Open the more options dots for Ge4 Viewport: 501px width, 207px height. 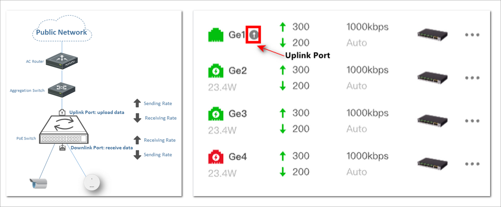472,164
